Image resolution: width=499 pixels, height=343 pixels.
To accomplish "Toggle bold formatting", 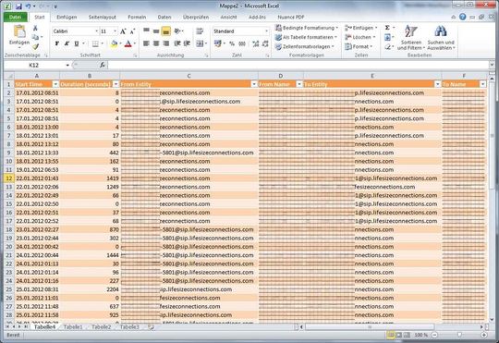I will click(x=57, y=43).
